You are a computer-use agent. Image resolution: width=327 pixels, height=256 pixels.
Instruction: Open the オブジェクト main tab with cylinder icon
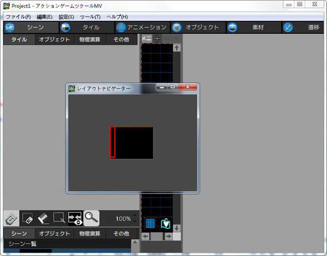click(x=198, y=27)
